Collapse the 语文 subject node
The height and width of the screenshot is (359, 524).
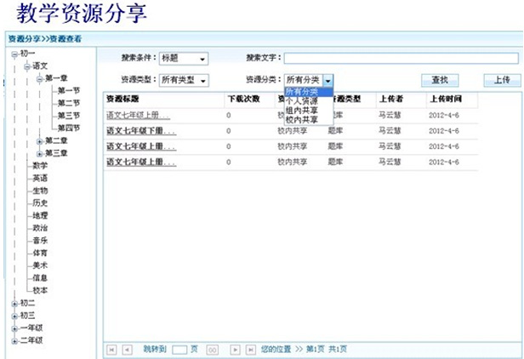coord(26,66)
